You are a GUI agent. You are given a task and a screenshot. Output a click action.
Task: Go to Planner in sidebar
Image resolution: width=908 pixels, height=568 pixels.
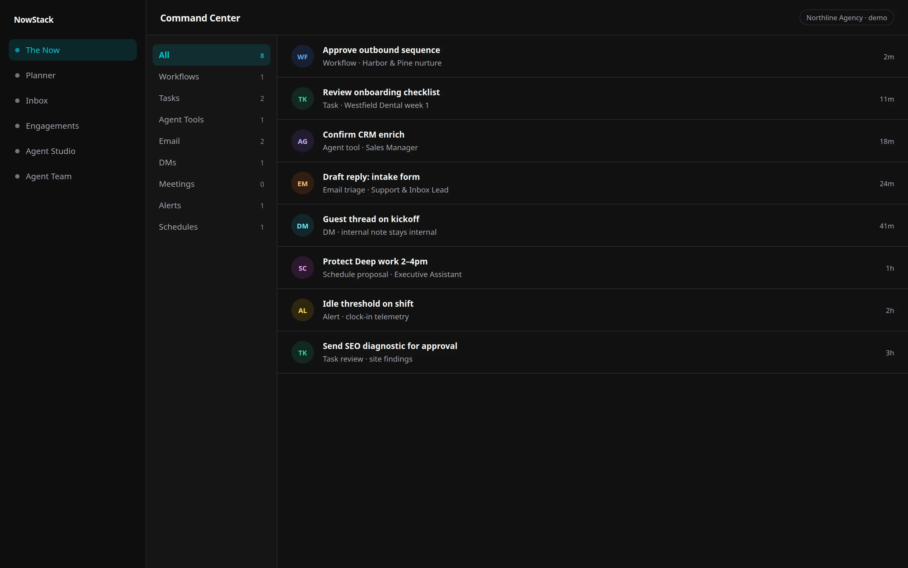(x=73, y=75)
